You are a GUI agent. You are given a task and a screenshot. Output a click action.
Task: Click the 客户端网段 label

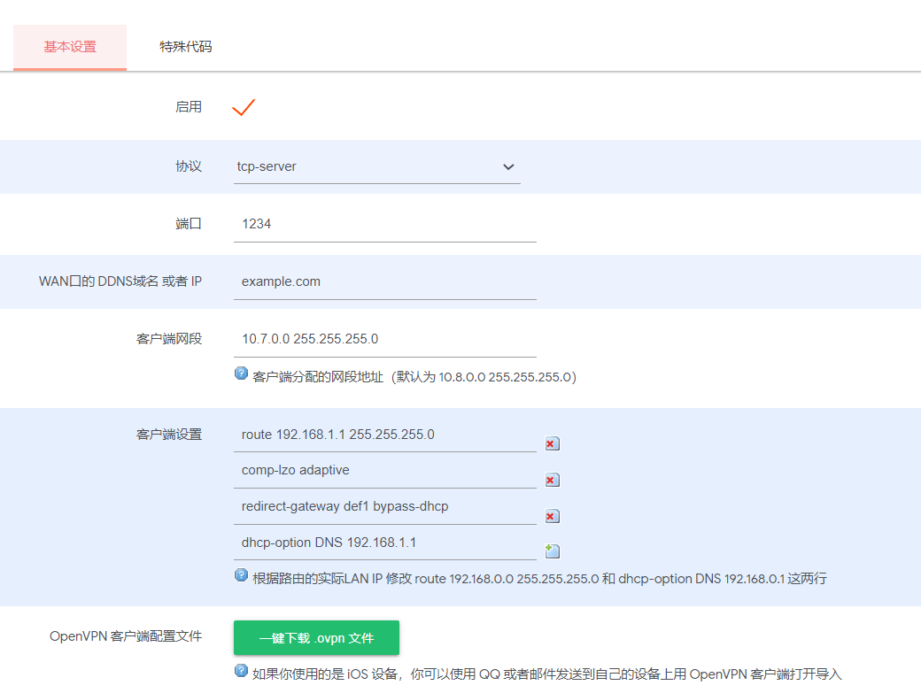click(169, 339)
